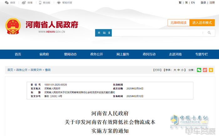The height and width of the screenshot is (136, 219).
Task: Click inside the site search field
Action: tap(157, 33)
